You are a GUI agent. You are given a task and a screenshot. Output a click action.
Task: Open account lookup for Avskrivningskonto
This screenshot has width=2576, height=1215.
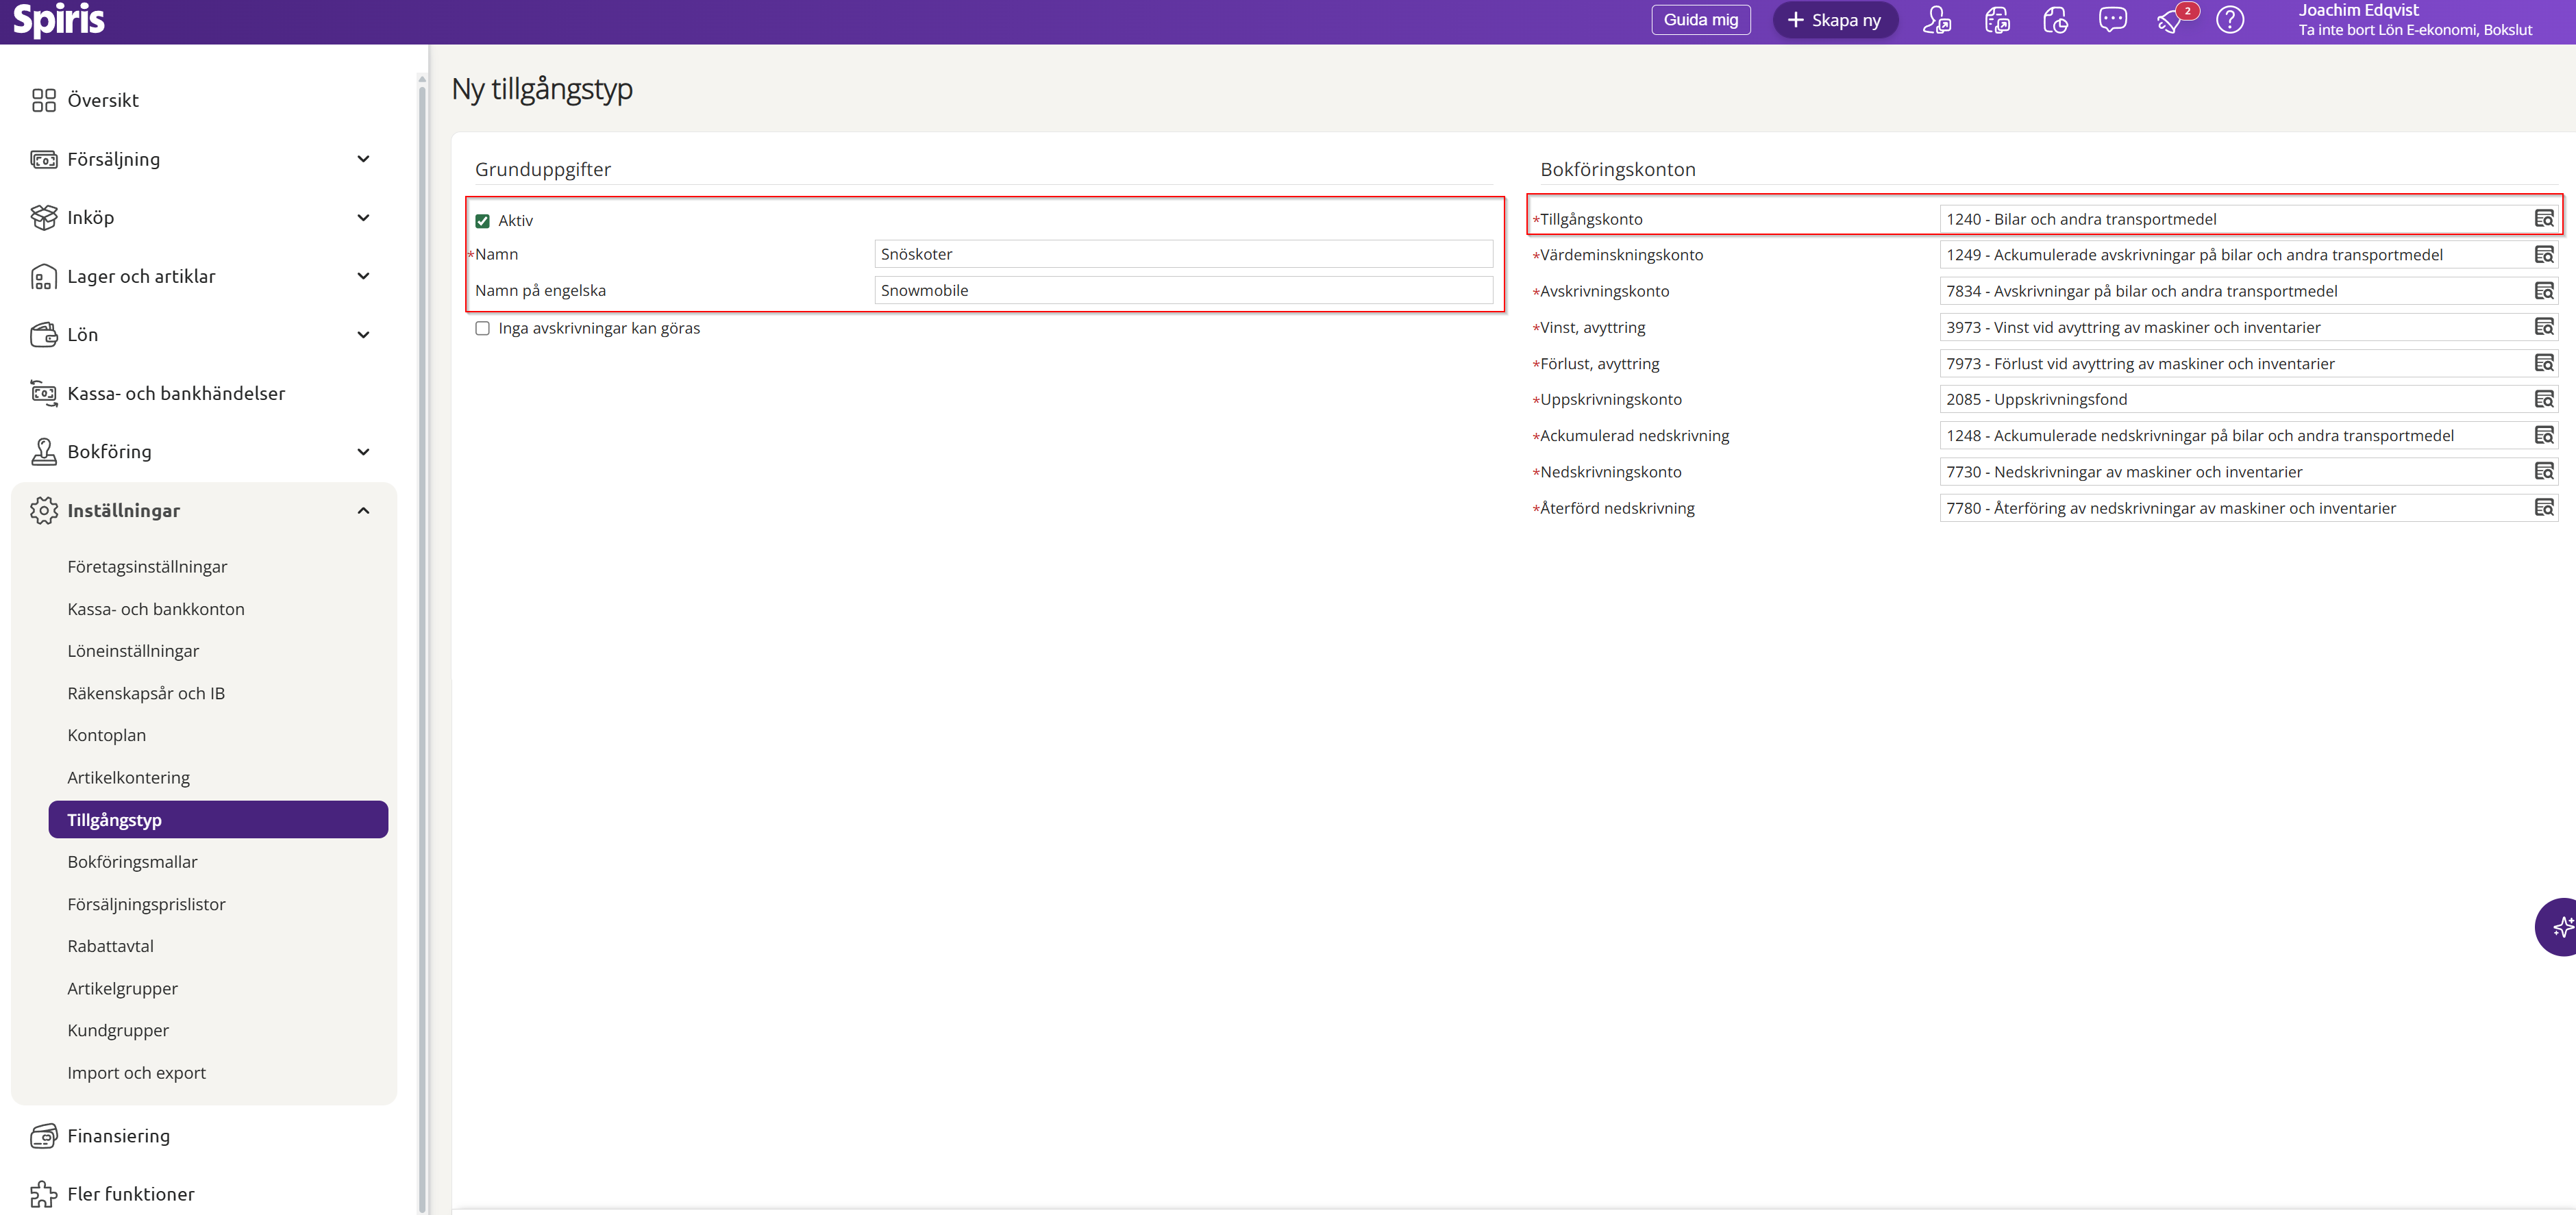2544,291
